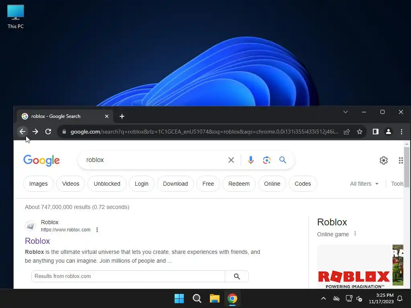Open the tab search chevron in the title bar
The width and height of the screenshot is (411, 308).
(x=346, y=112)
